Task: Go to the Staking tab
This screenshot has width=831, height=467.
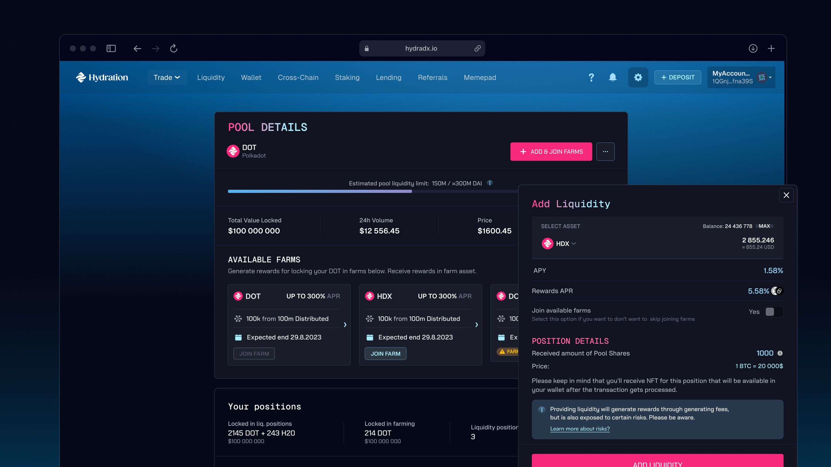Action: (347, 77)
